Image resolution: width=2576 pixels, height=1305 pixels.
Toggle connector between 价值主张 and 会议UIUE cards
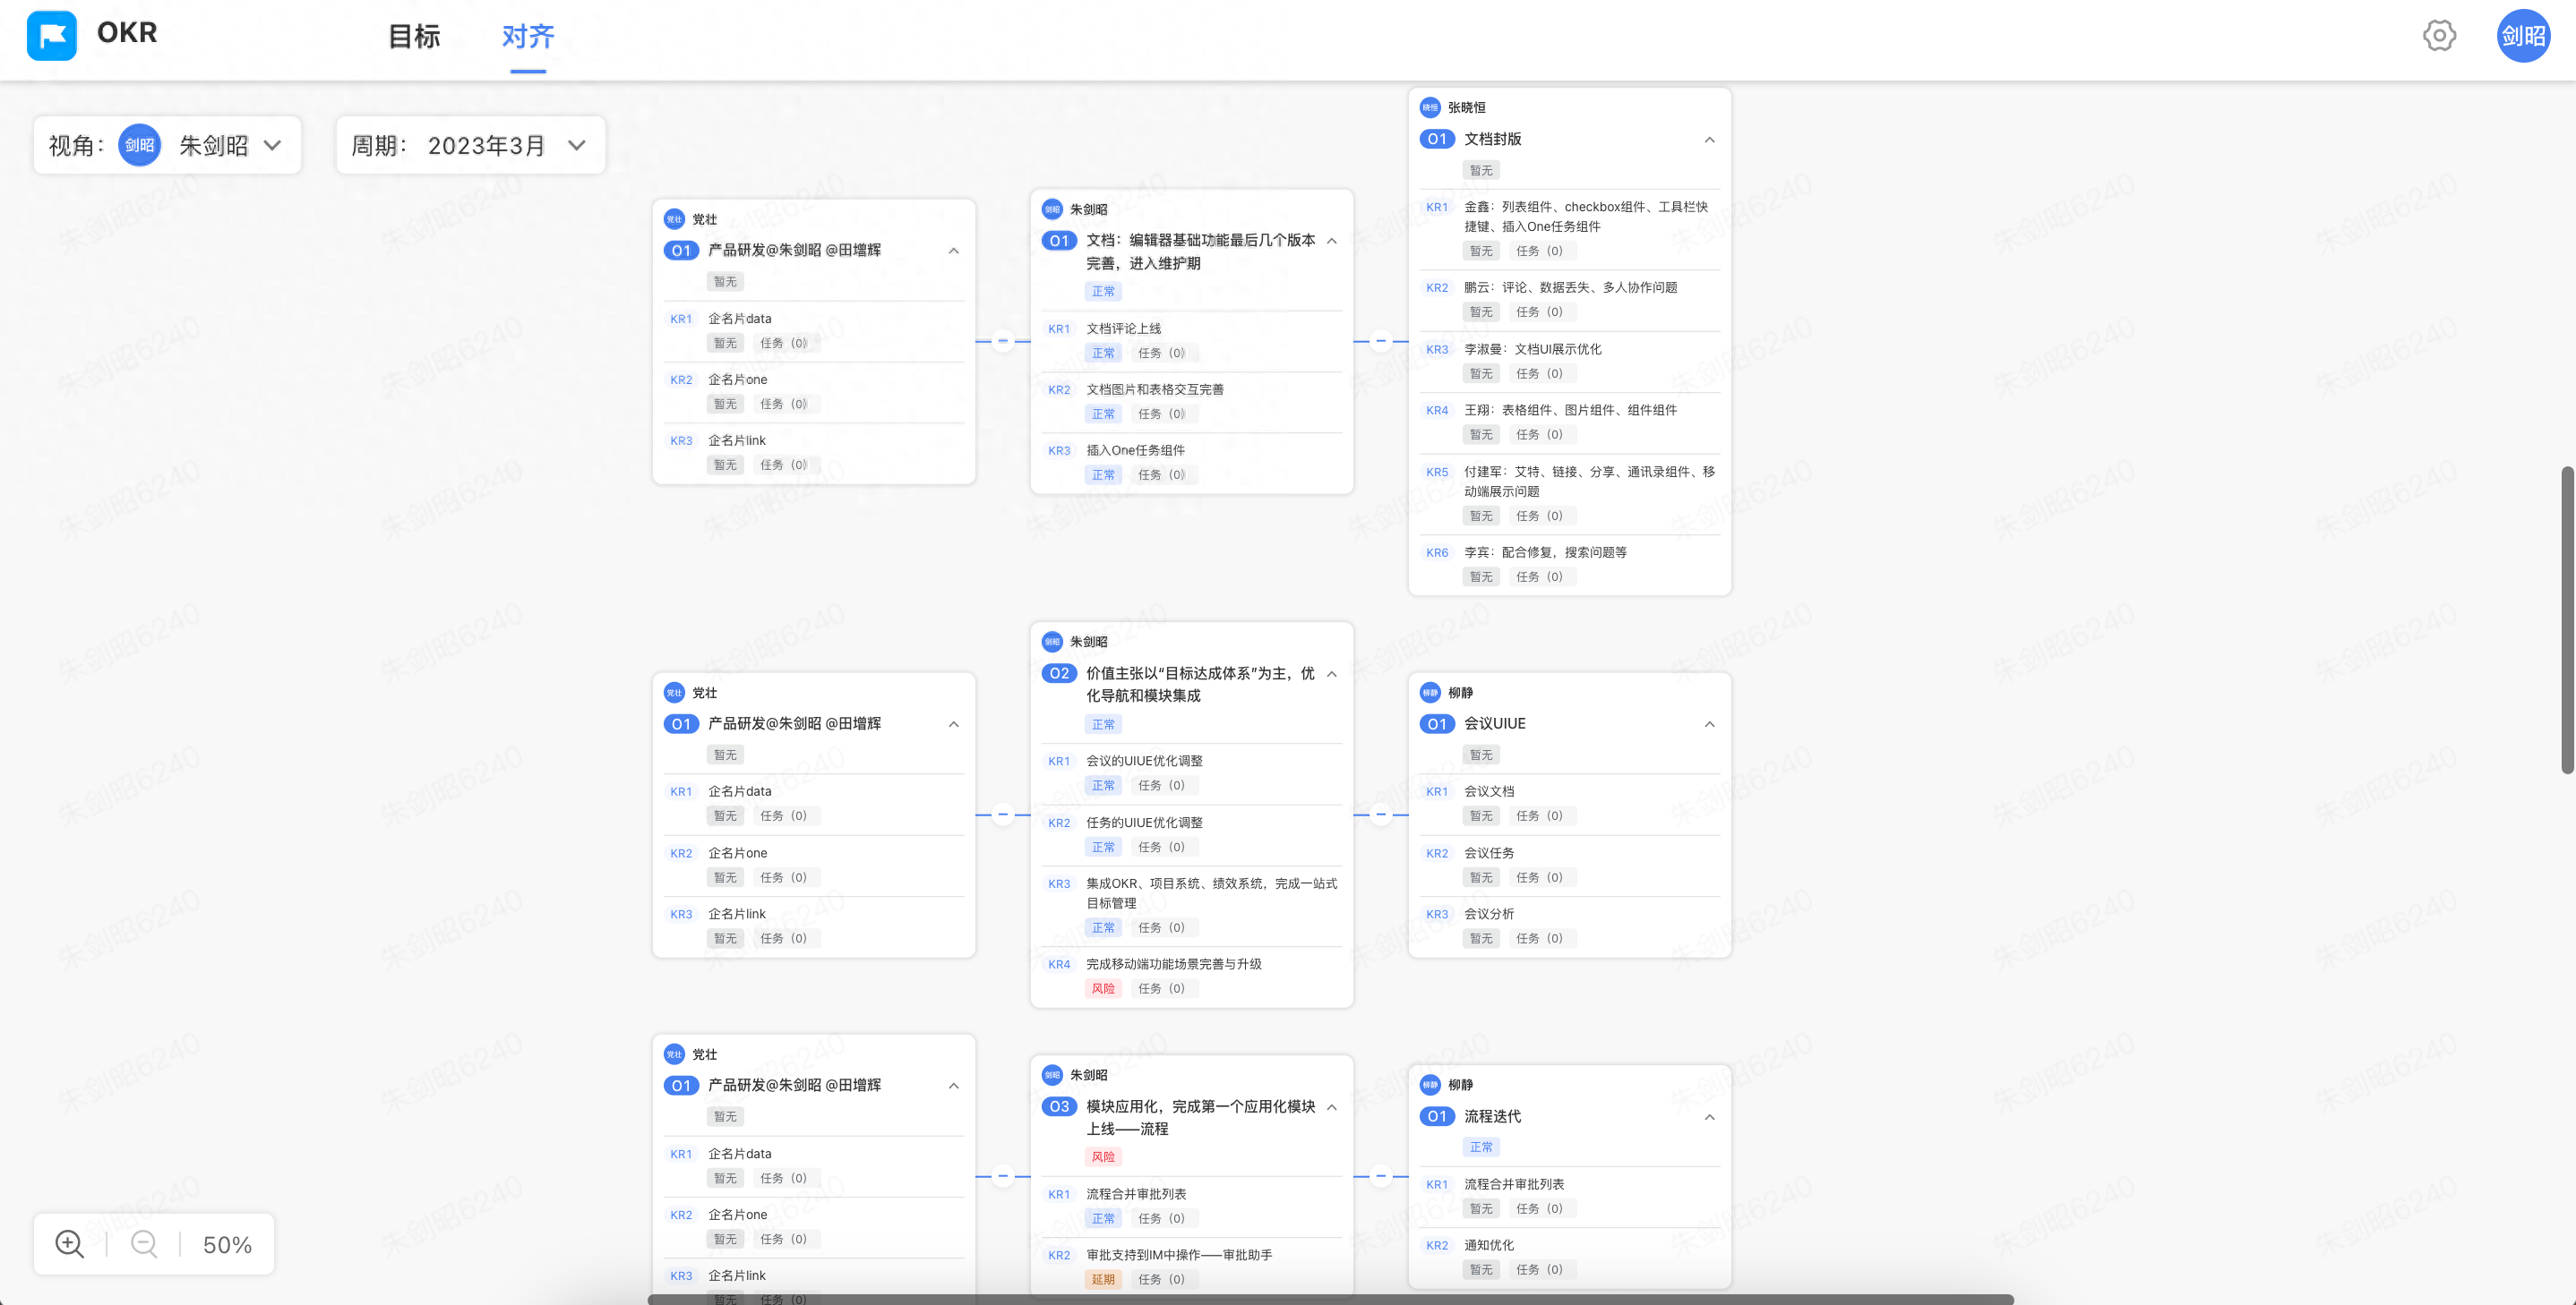pos(1381,815)
